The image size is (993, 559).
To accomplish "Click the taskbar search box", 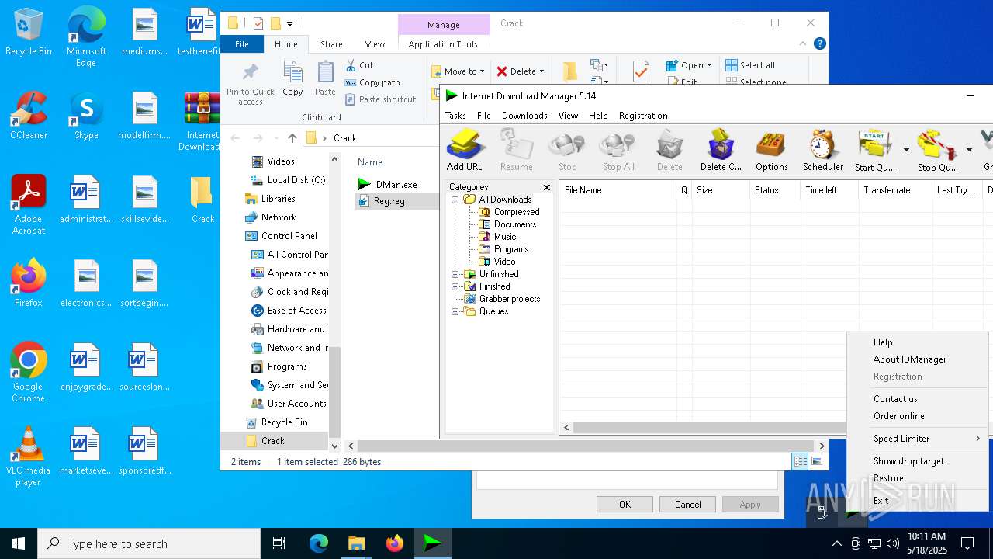I will [149, 543].
